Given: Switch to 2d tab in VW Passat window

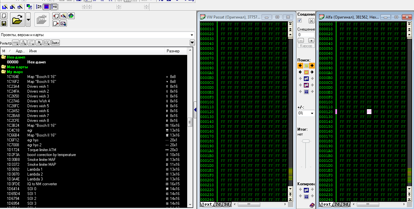Looking at the screenshot, I should tap(218, 204).
